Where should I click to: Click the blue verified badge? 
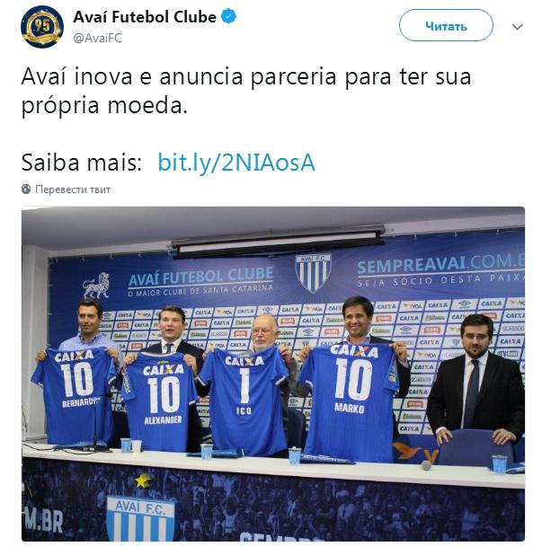click(228, 16)
